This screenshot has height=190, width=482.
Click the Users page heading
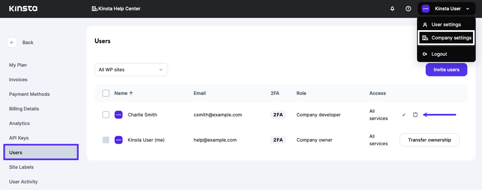click(x=103, y=41)
